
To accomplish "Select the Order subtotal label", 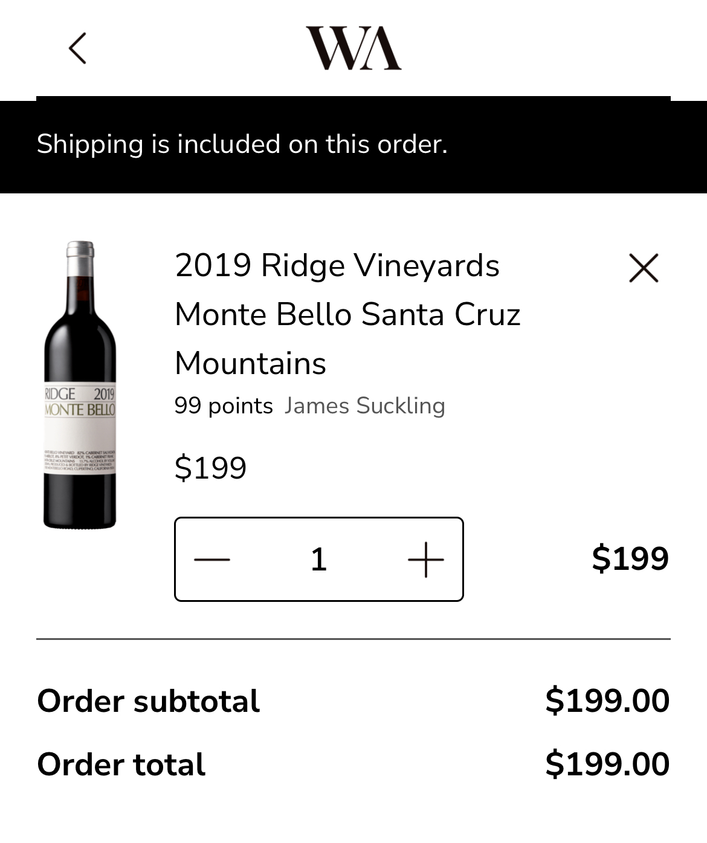I will click(x=148, y=701).
